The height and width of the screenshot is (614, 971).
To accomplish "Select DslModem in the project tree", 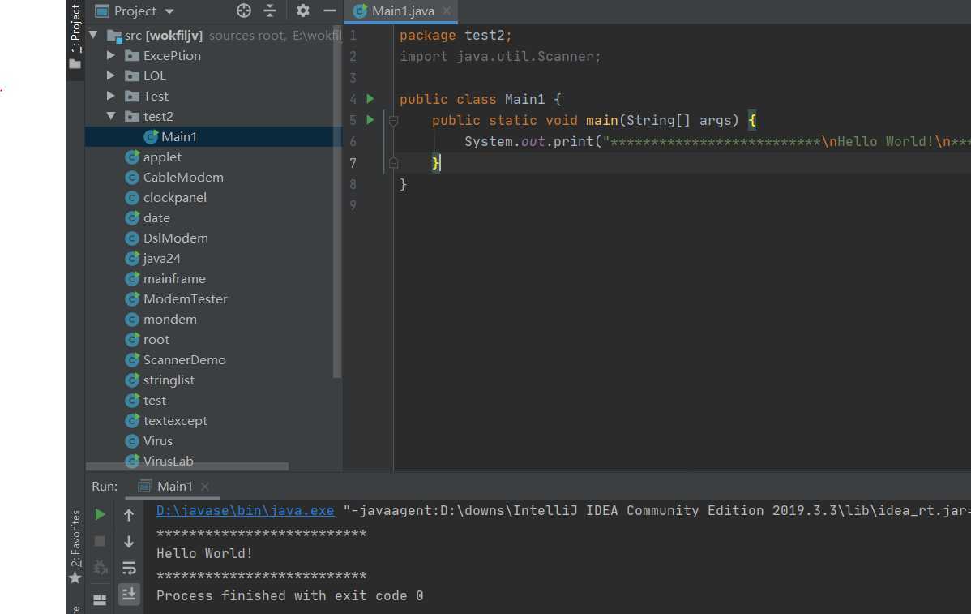I will [175, 238].
